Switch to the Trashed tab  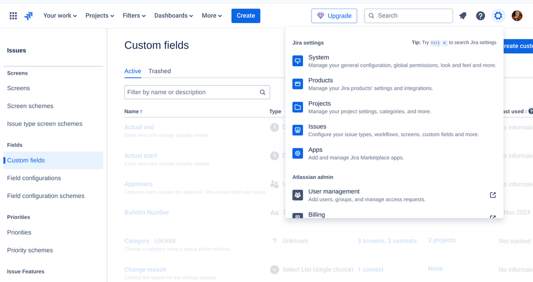point(160,71)
